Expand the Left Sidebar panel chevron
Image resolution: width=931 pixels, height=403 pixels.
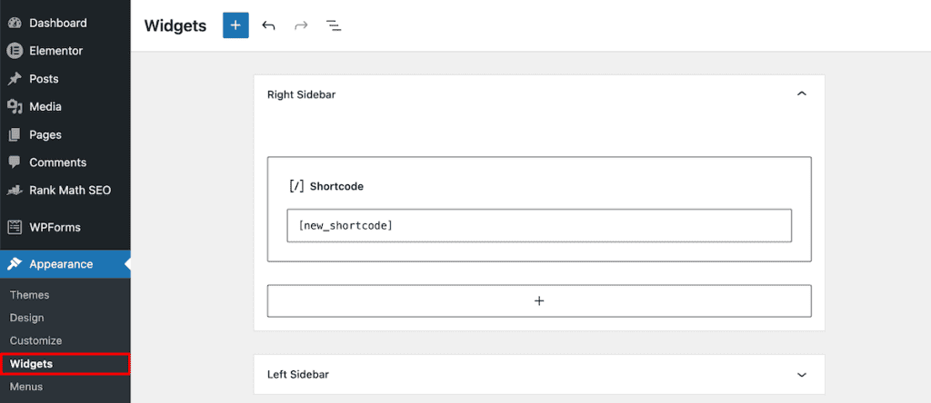[802, 375]
